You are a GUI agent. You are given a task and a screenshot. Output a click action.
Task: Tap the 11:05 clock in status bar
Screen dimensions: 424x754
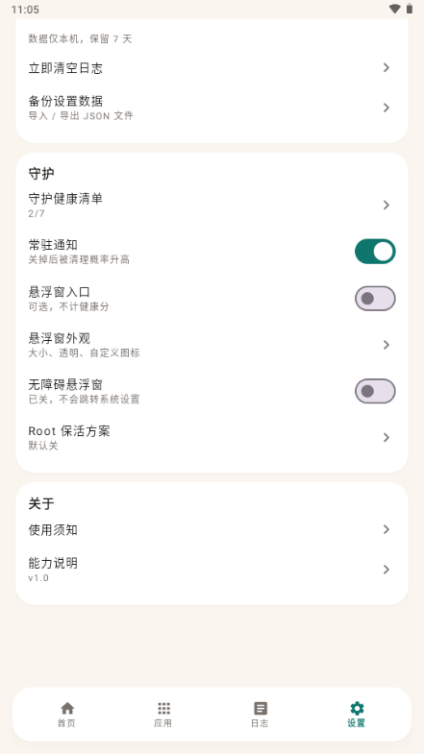point(25,10)
